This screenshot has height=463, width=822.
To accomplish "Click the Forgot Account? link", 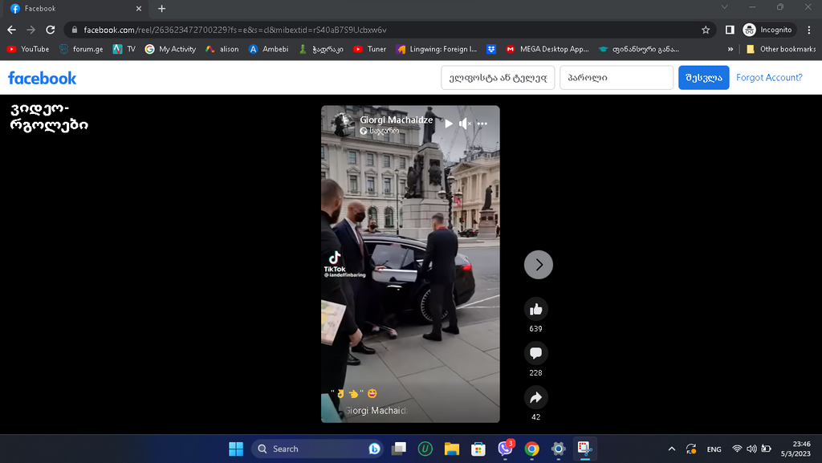I will [x=769, y=78].
